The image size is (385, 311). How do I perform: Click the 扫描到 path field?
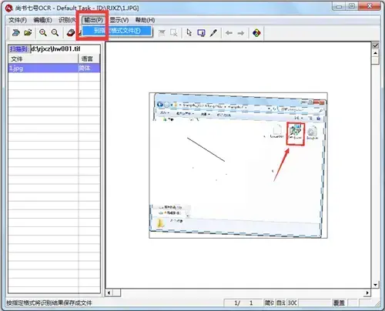(x=65, y=48)
